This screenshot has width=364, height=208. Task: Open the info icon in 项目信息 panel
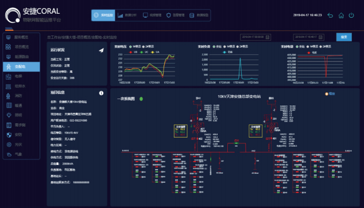pyautogui.click(x=101, y=93)
